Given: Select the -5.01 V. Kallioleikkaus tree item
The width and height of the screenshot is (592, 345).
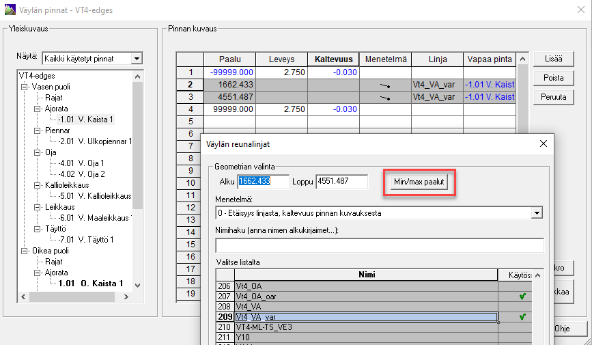Looking at the screenshot, I should (x=94, y=196).
